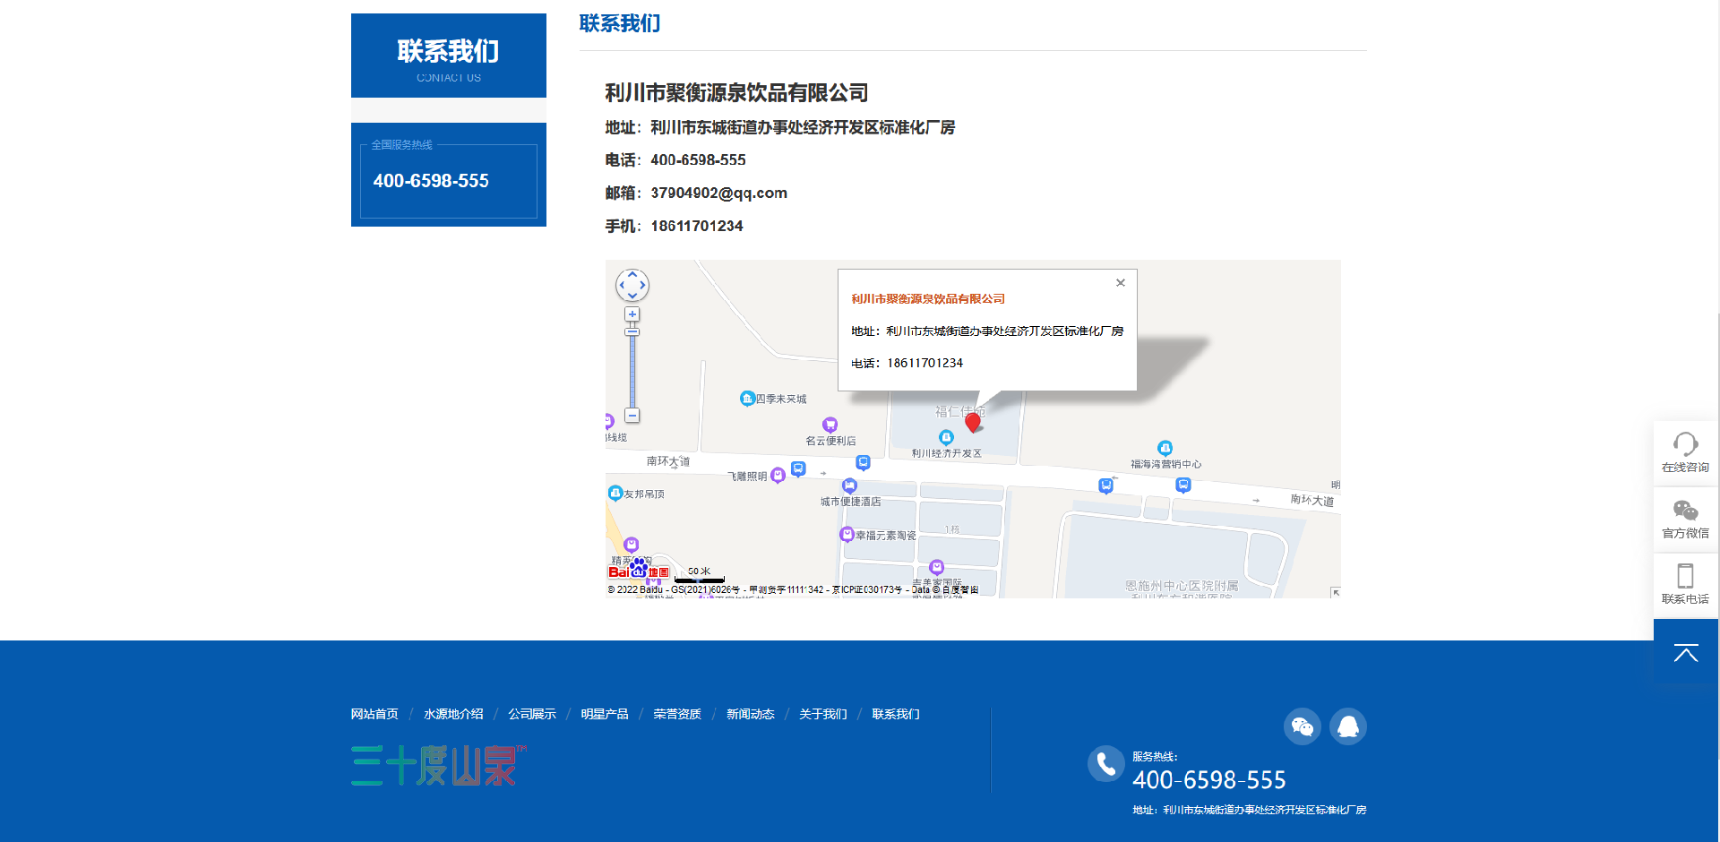Click the red location marker on the map
Viewport: 1720px width, 842px height.
coord(975,421)
